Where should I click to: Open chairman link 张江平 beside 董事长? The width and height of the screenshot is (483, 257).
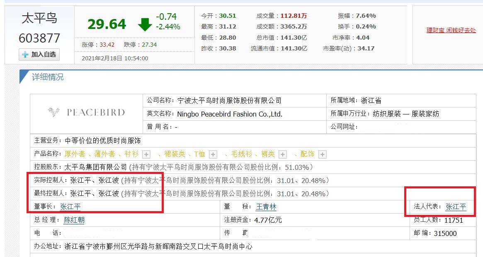[x=70, y=207]
